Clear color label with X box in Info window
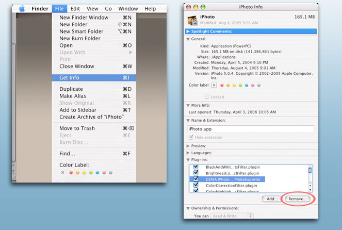342x230 pixels. point(214,85)
